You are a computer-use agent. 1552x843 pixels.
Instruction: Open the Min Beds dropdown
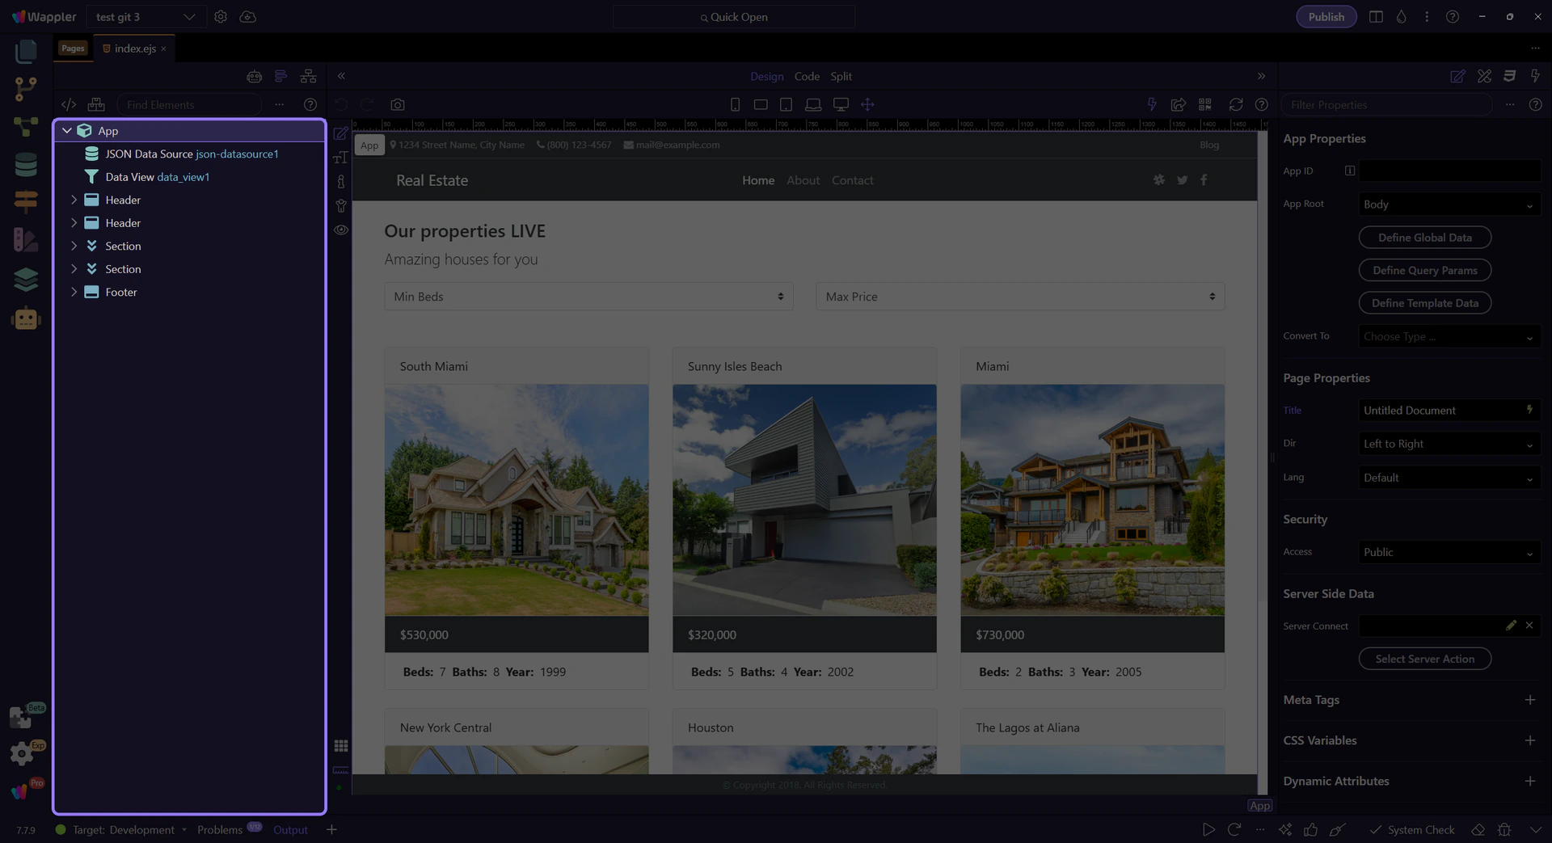pos(588,297)
